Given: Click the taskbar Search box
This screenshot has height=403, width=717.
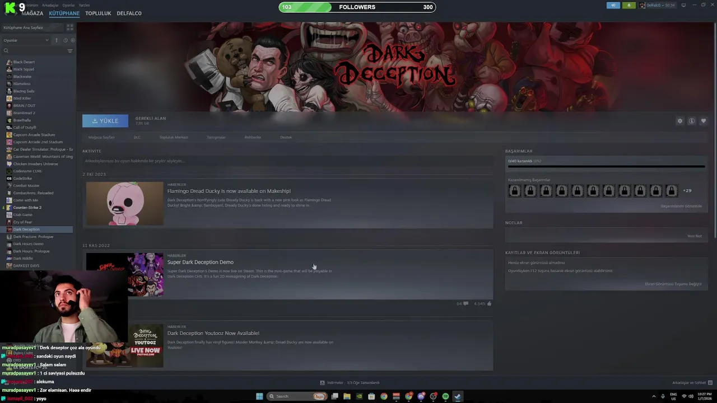Looking at the screenshot, I should 297,396.
